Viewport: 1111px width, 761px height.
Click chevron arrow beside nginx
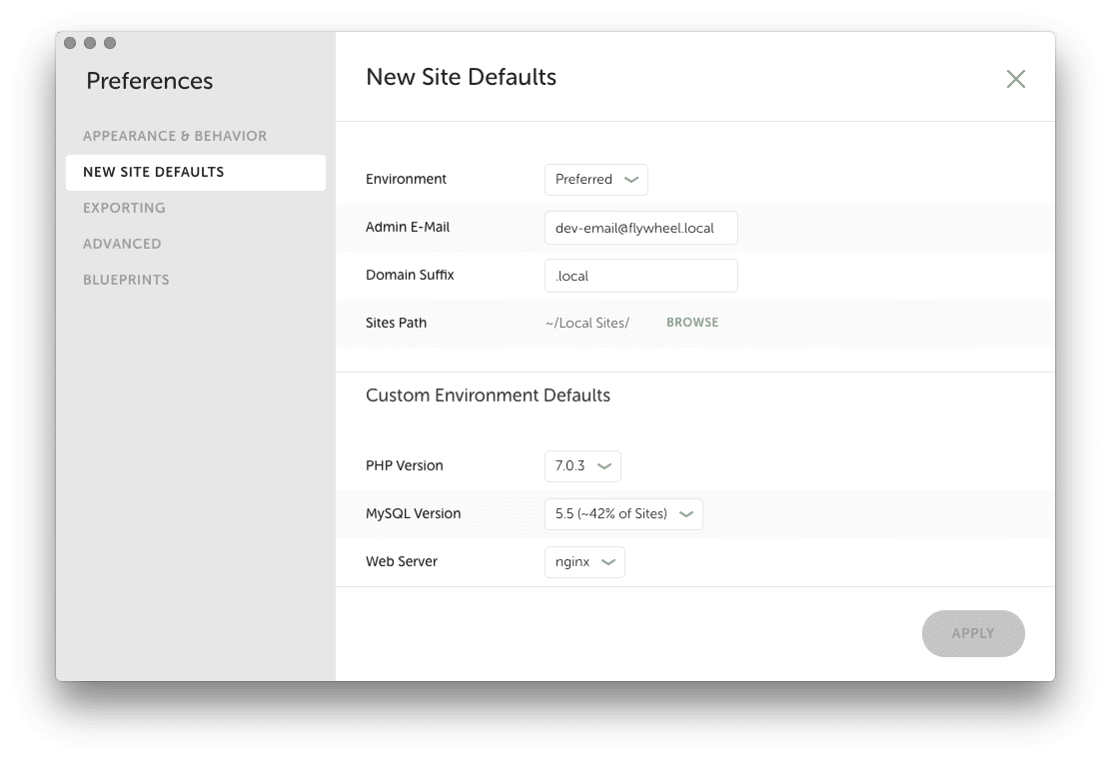608,562
